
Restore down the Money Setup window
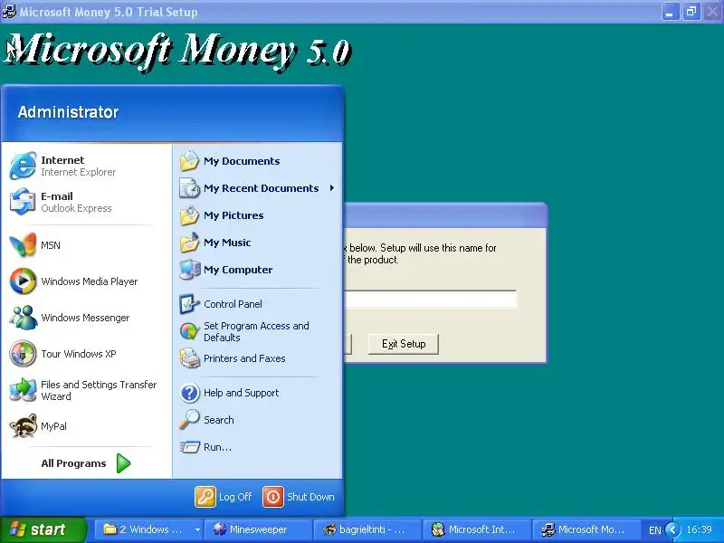coord(691,12)
